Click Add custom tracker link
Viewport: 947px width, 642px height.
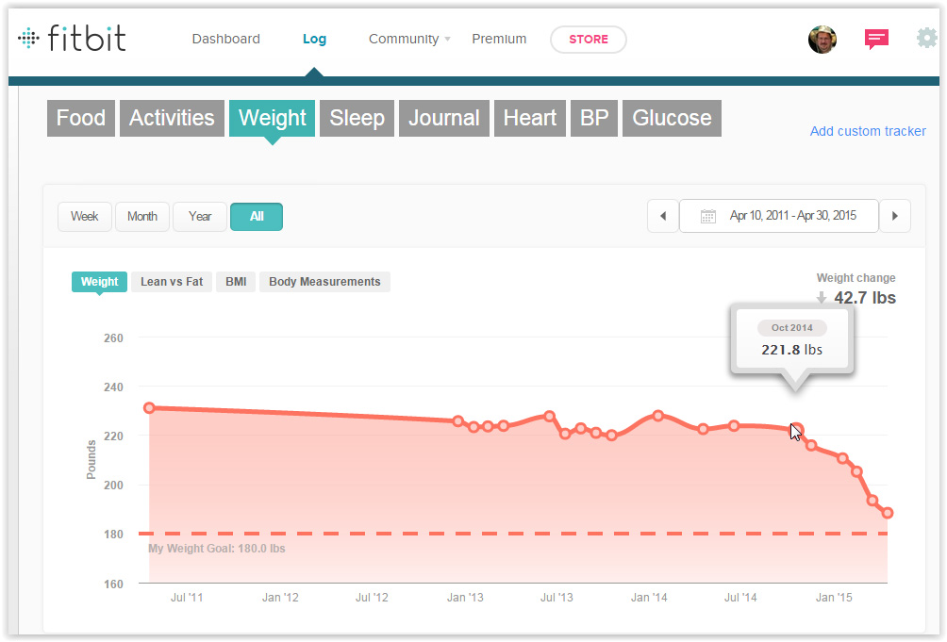(x=868, y=131)
